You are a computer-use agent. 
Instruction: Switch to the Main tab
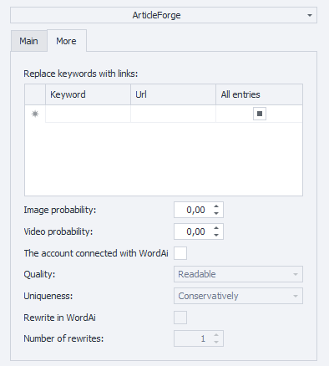28,41
